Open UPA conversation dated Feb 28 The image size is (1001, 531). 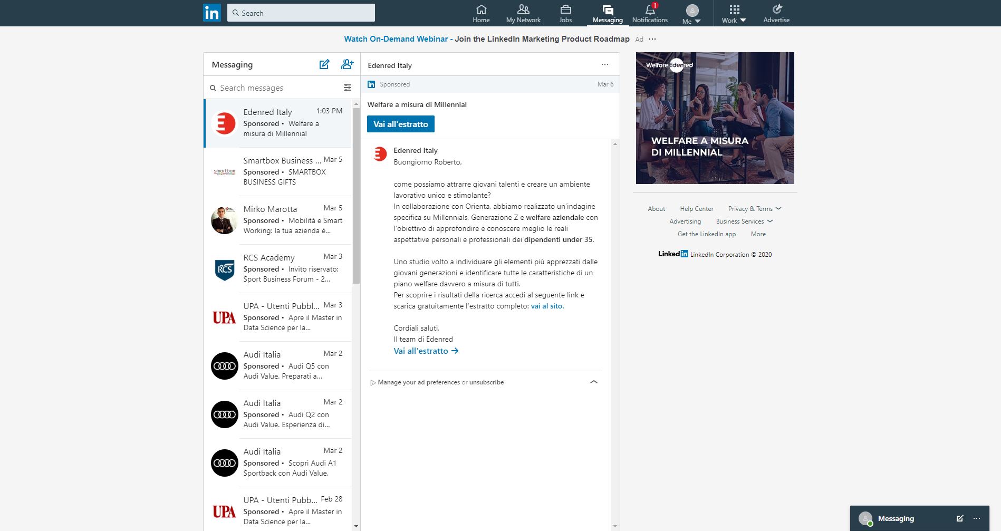278,509
